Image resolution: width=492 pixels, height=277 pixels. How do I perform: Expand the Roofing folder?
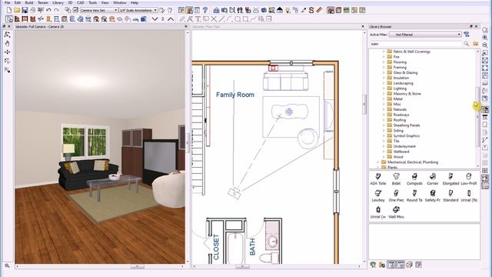point(384,120)
